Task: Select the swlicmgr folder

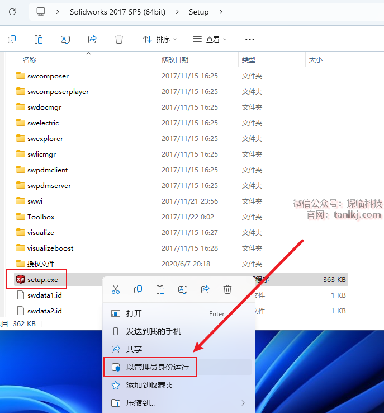Action: click(41, 154)
